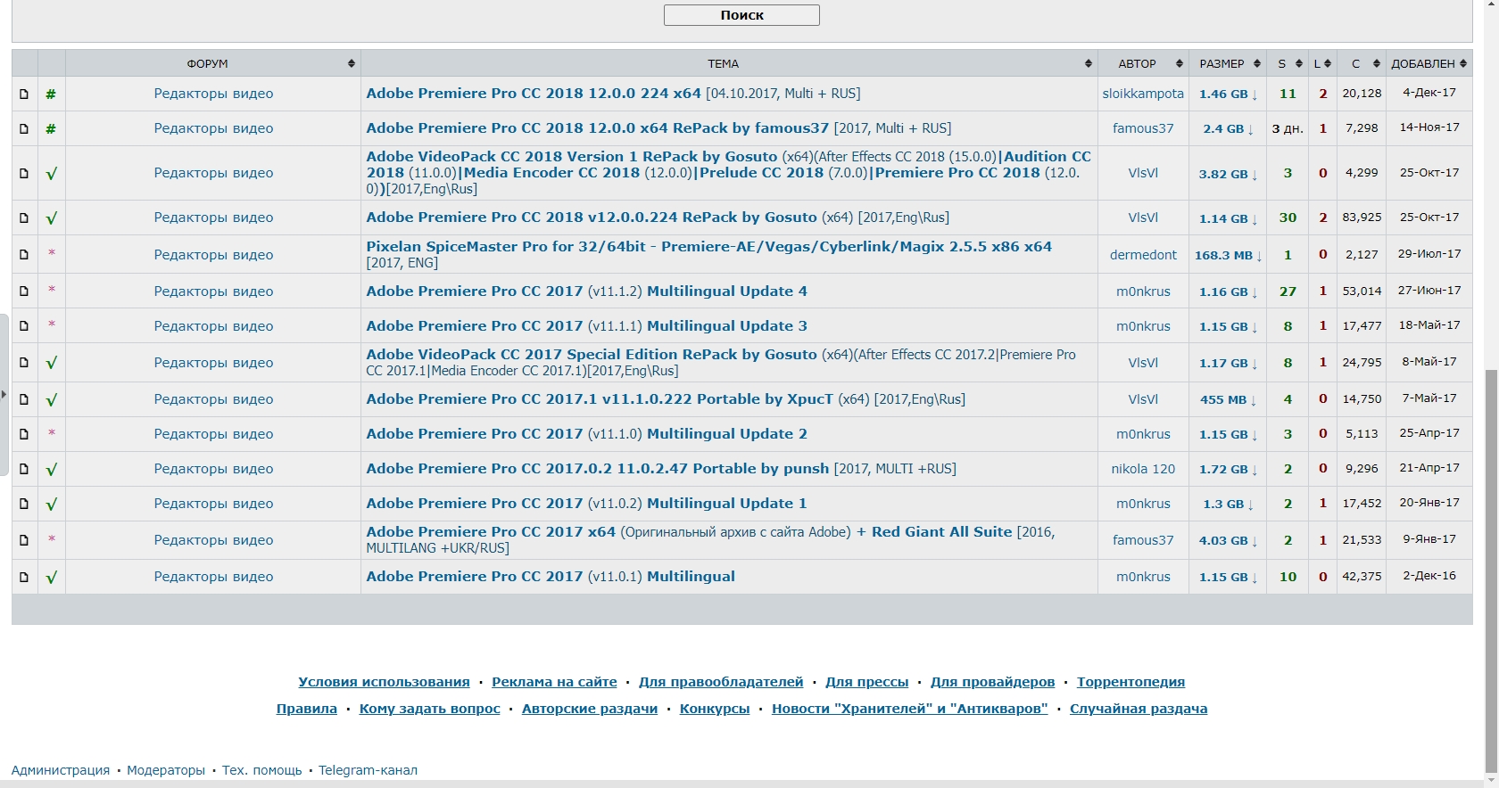
Task: Click checkmark status for Portable by XpucT row
Action: tap(51, 399)
